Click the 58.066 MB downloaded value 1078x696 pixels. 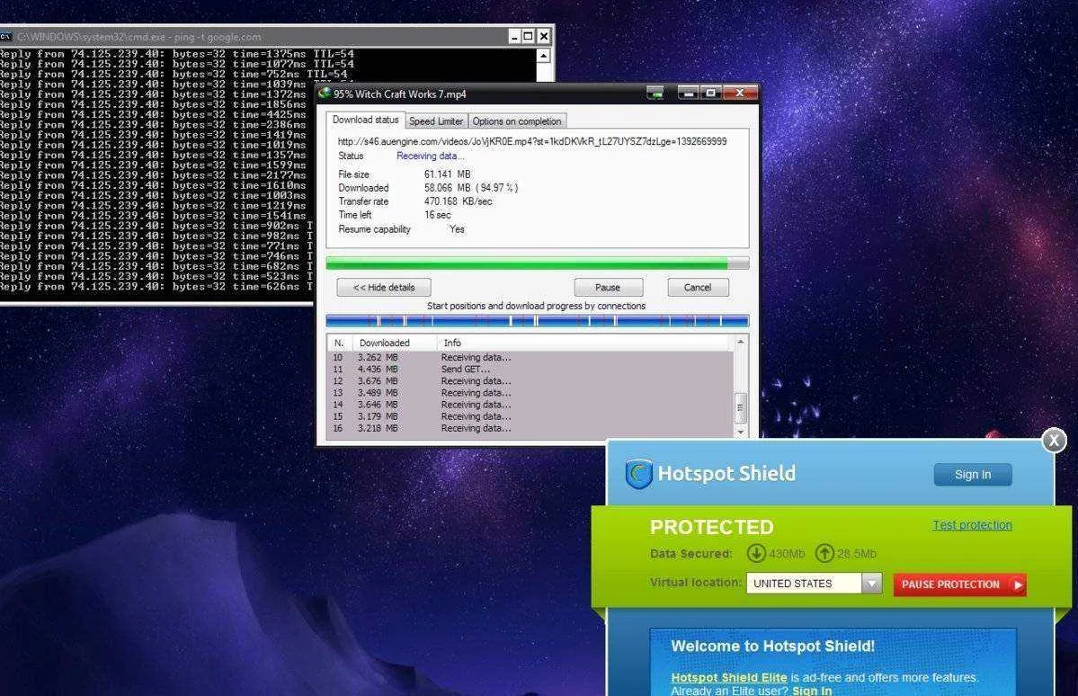pyautogui.click(x=448, y=188)
